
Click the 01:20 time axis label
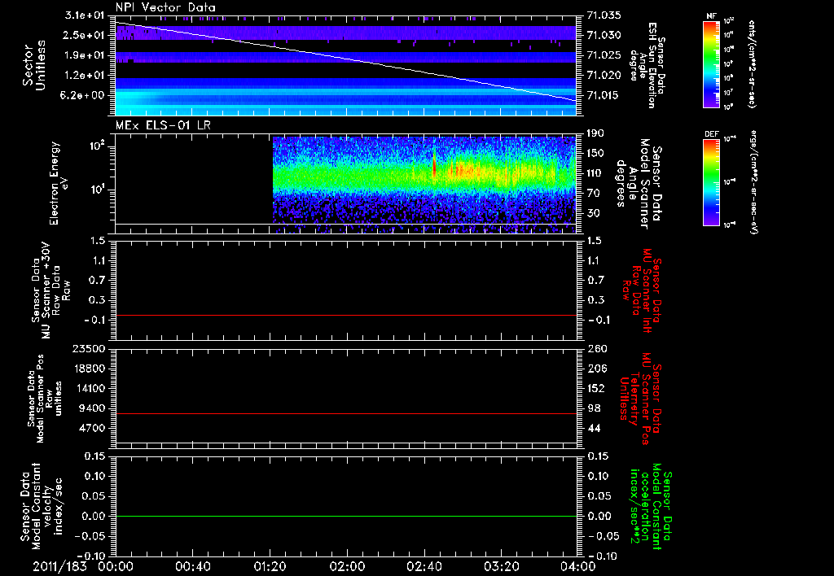point(270,566)
